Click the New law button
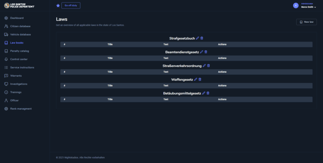This screenshot has width=323, height=163. [x=306, y=22]
